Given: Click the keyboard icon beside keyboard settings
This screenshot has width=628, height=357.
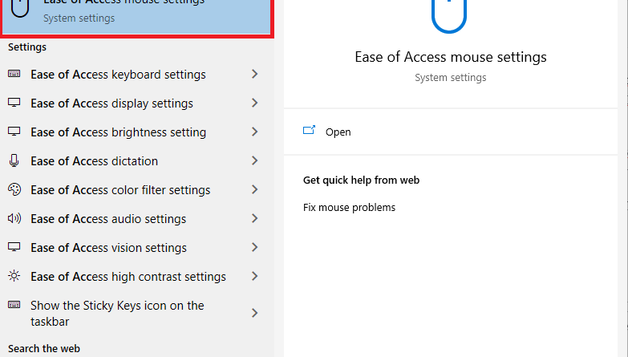Looking at the screenshot, I should 14,74.
